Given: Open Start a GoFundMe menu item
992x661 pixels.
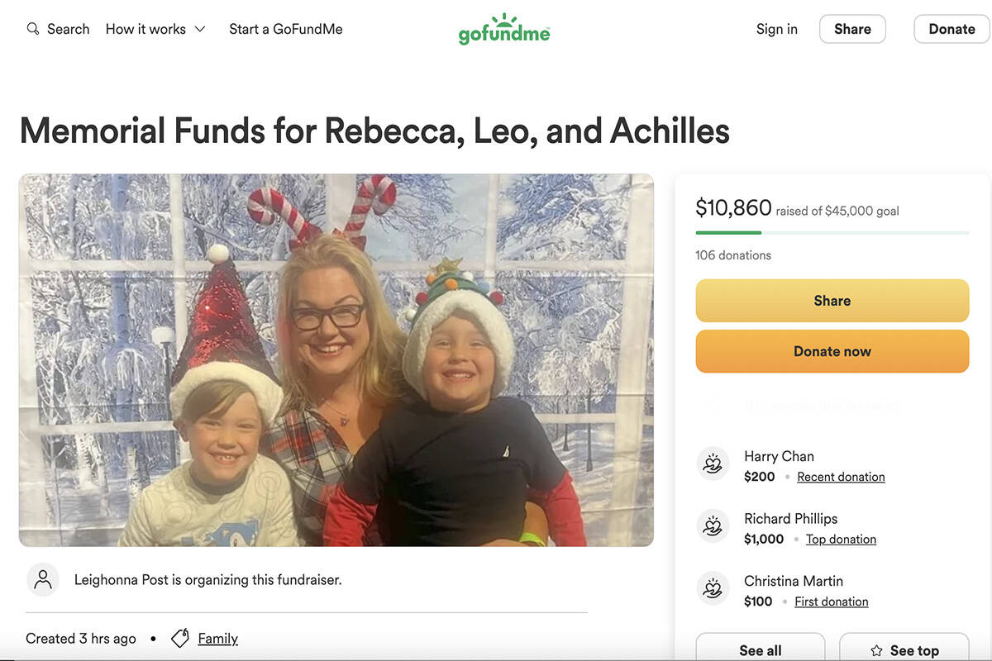Looking at the screenshot, I should 286,29.
